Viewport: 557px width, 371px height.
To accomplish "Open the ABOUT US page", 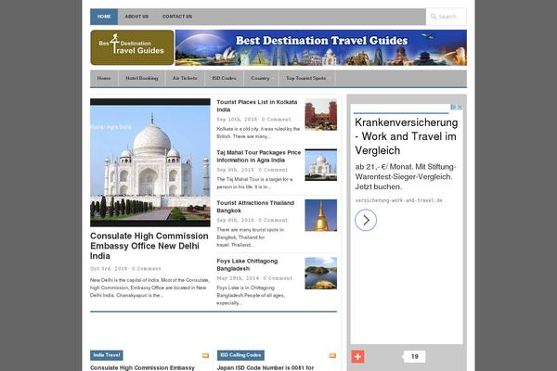I will coord(136,17).
